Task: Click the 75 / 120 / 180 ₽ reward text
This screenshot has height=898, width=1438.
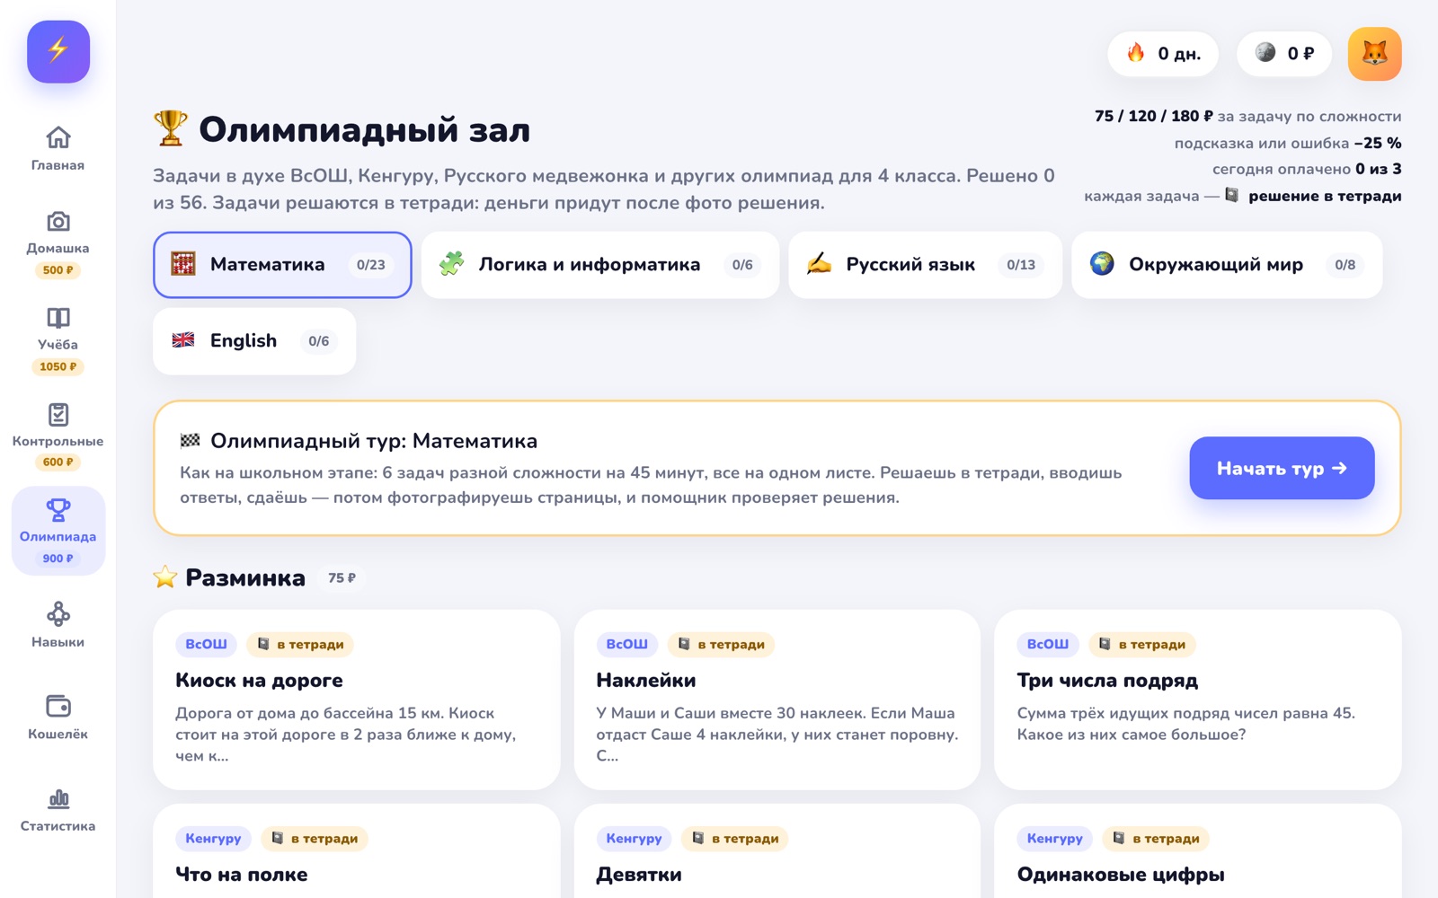Action: (x=1154, y=116)
